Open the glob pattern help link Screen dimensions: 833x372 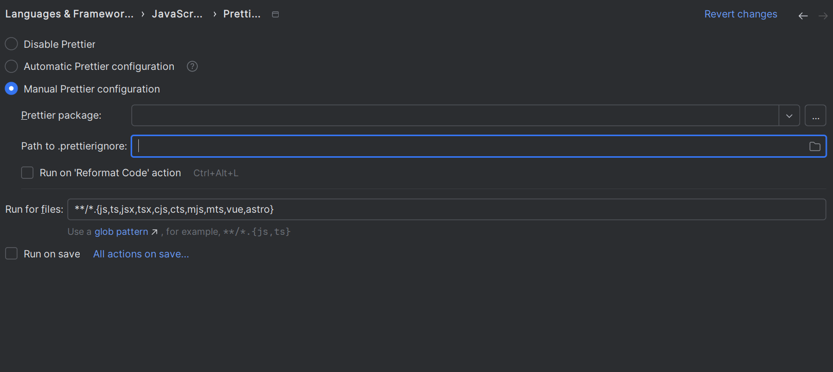point(121,232)
